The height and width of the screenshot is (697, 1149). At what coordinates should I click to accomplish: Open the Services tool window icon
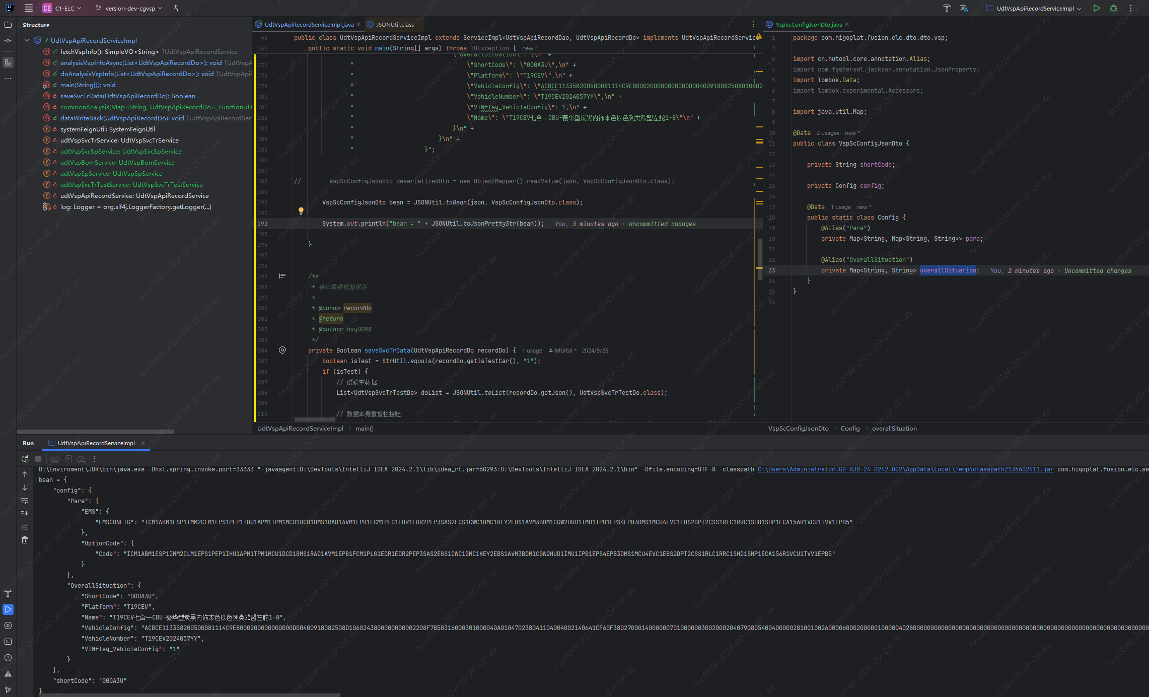click(x=8, y=625)
